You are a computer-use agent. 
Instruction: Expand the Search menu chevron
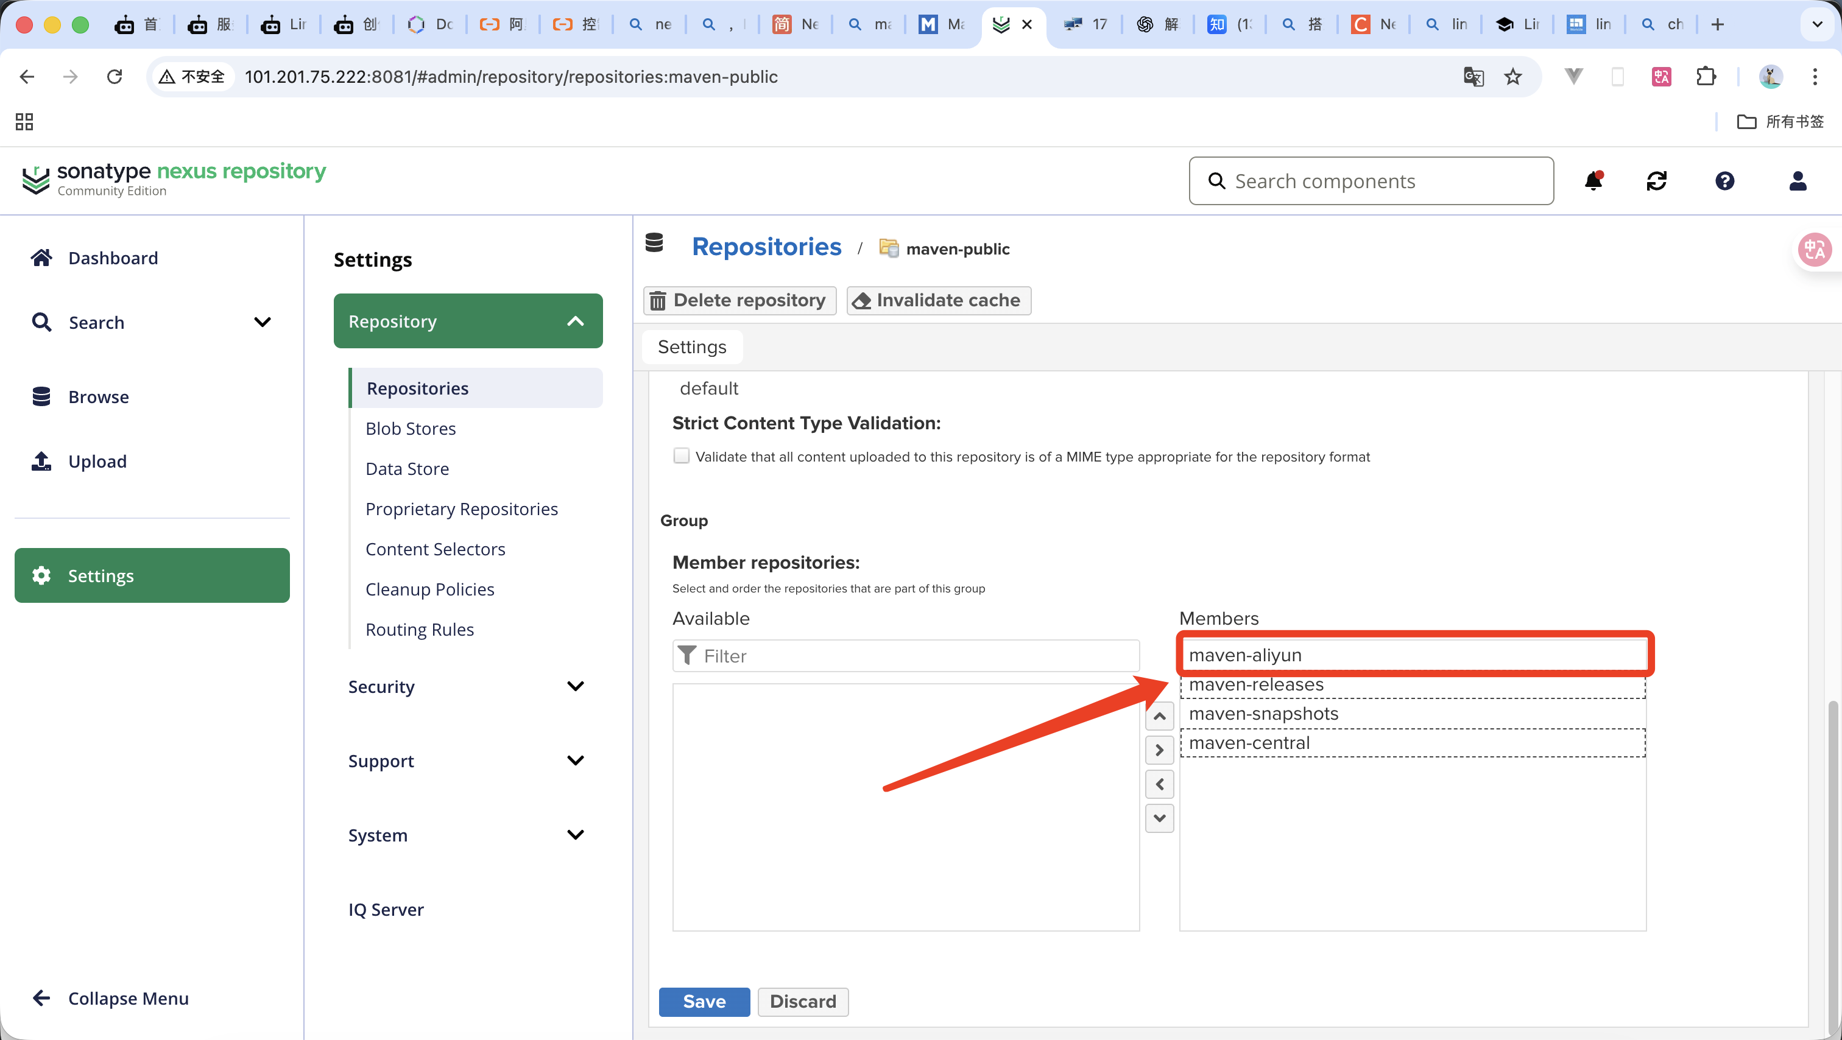[x=263, y=321]
